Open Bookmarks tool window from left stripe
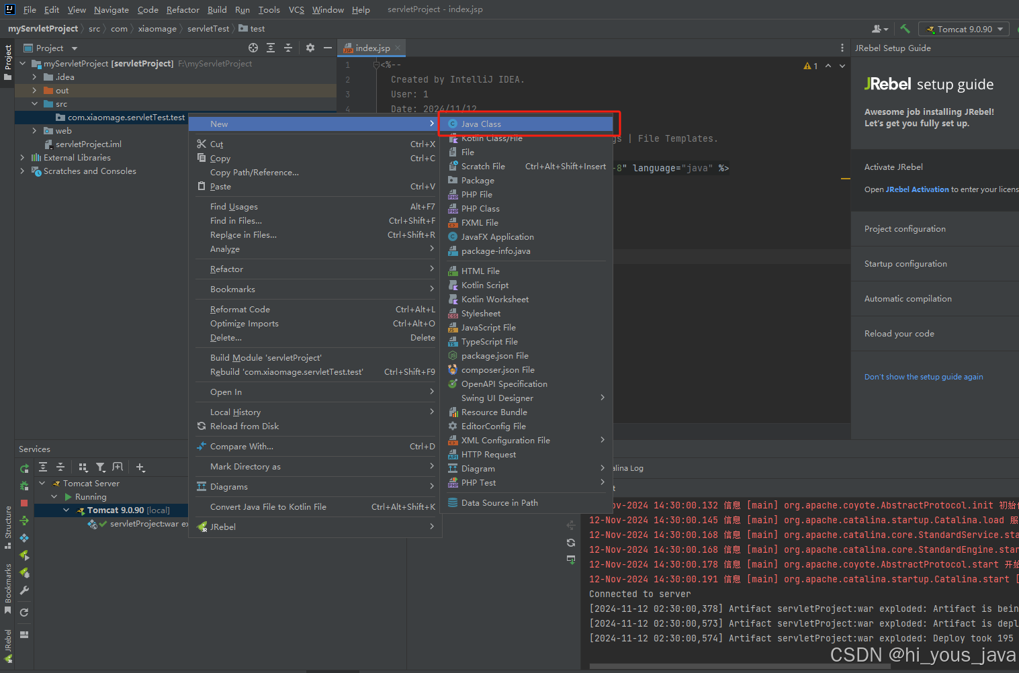Screen dimensions: 1019x673 point(8,588)
